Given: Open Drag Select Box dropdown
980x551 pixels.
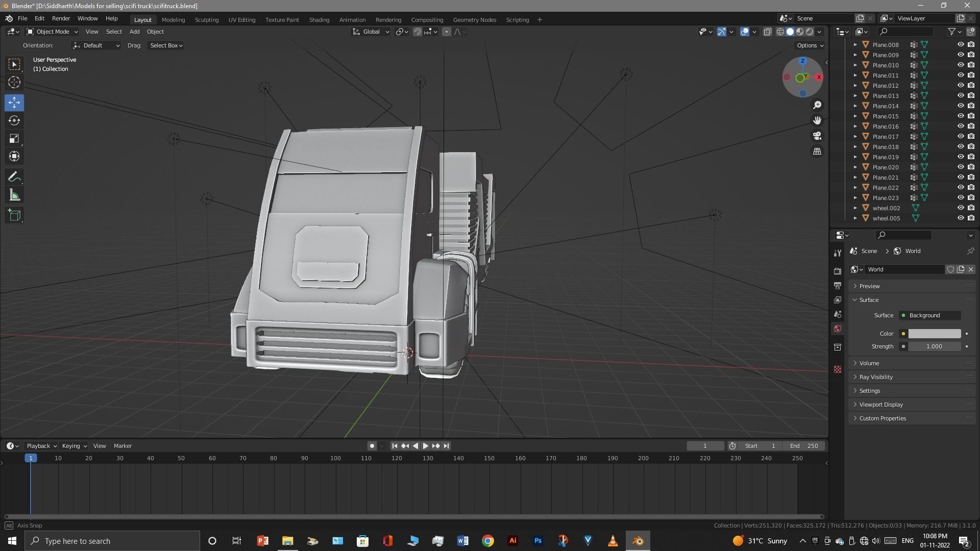Looking at the screenshot, I should click(166, 45).
